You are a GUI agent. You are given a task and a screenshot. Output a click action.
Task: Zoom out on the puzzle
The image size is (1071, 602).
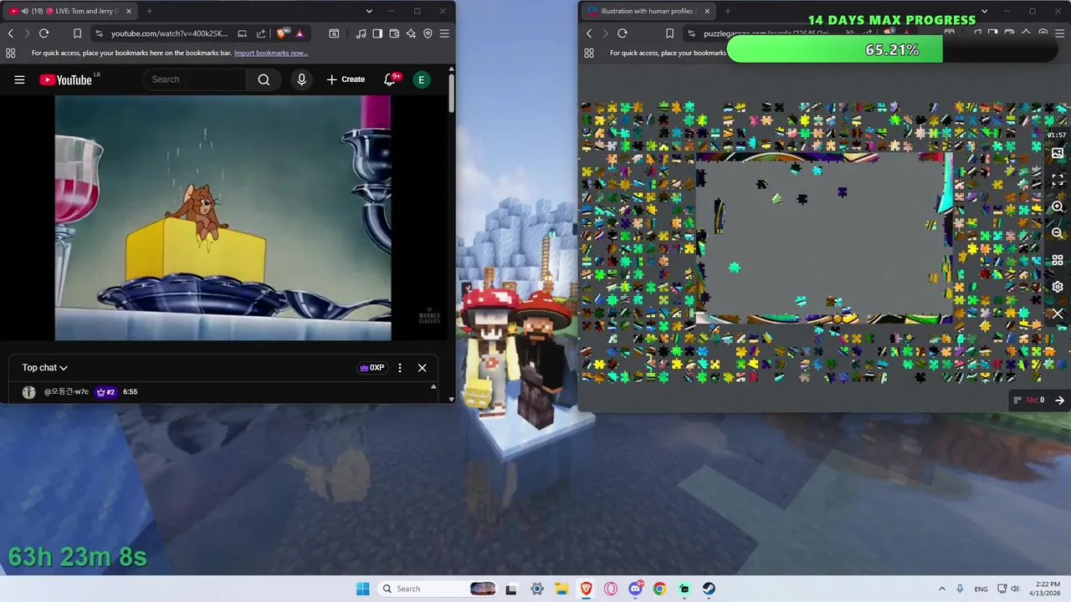(1058, 233)
